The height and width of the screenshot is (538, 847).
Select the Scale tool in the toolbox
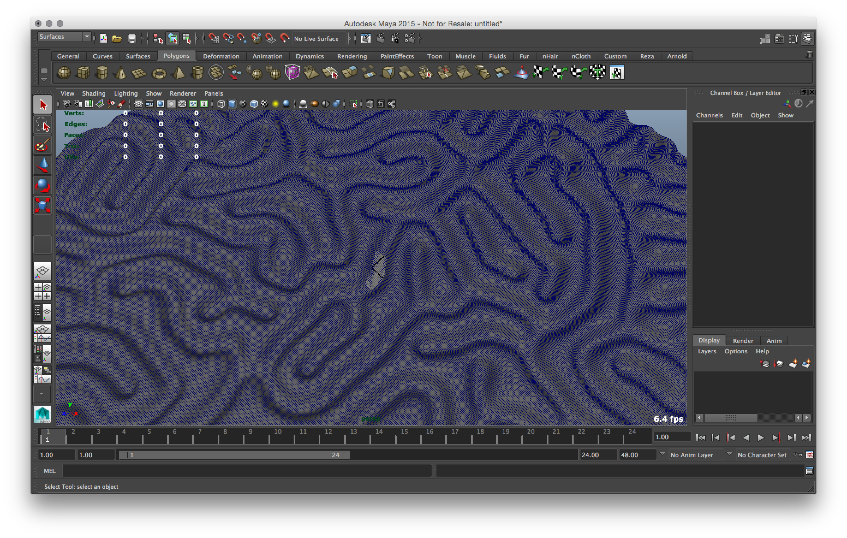(43, 205)
